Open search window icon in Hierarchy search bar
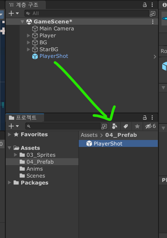Viewport: 167px width, 238px height. tap(153, 14)
